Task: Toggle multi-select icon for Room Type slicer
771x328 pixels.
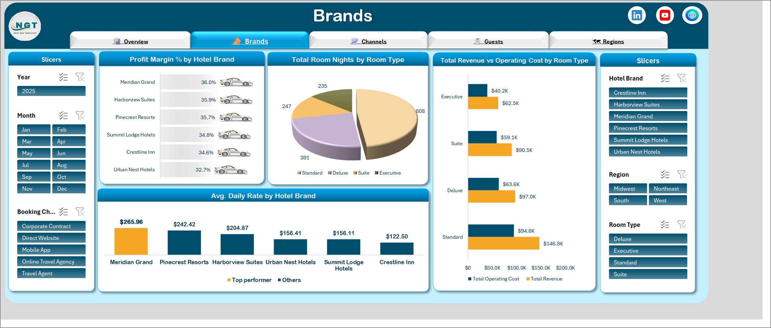Action: [665, 225]
